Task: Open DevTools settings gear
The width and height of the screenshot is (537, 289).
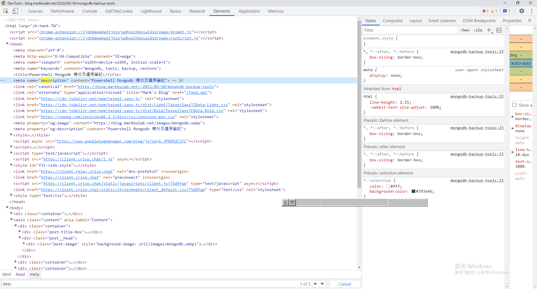Action: click(522, 11)
